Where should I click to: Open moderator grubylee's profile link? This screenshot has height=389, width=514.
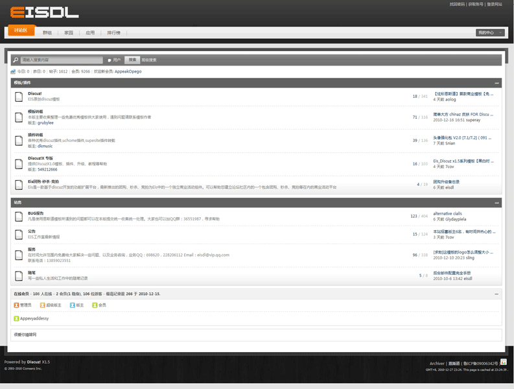[x=45, y=123]
